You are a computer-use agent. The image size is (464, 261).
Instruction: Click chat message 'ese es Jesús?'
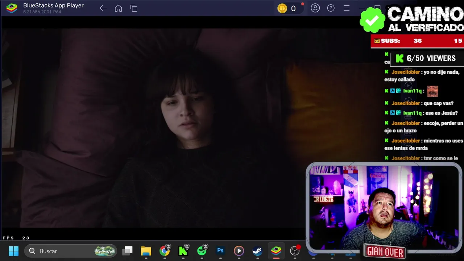442,113
